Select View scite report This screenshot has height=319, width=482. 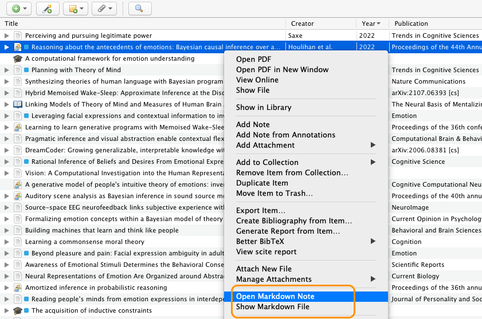(x=306, y=251)
